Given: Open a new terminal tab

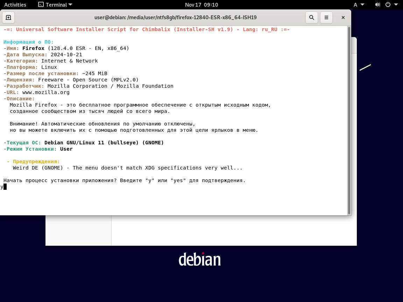Looking at the screenshot, I should pos(8,17).
